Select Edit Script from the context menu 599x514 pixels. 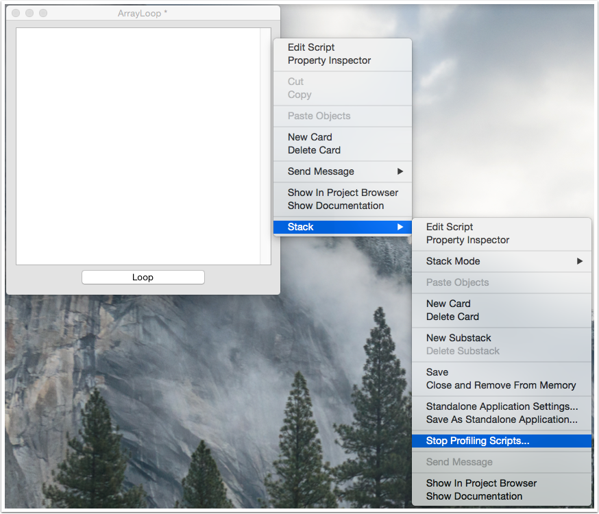[310, 47]
